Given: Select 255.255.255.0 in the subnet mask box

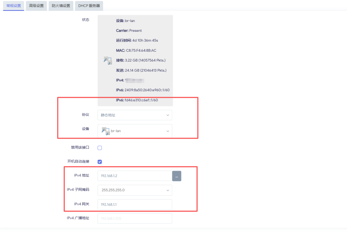Looking at the screenshot, I should [135, 190].
